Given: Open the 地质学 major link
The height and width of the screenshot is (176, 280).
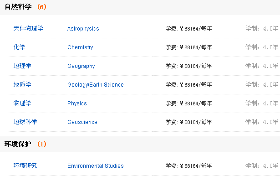Looking at the screenshot, I should [x=22, y=85].
